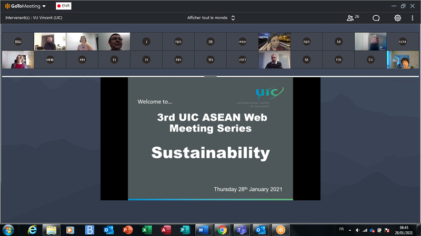Click the FR language indicator
421x236 pixels.
click(341, 230)
